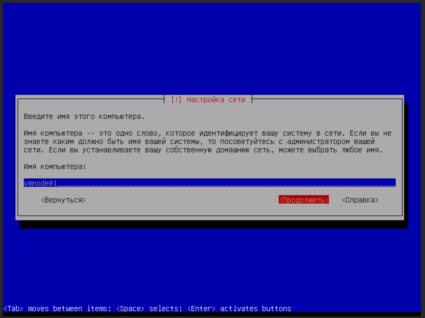This screenshot has height=318, width=425.
Task: Click the Введите имя этого компьютера prompt
Action: pyautogui.click(x=84, y=117)
